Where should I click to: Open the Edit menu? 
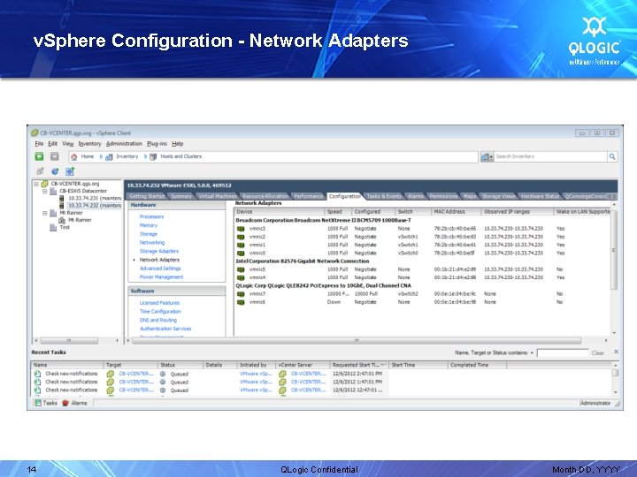click(x=53, y=144)
